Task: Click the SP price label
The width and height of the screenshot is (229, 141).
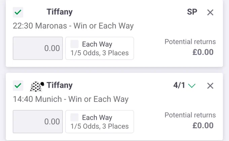Action: 192,12
